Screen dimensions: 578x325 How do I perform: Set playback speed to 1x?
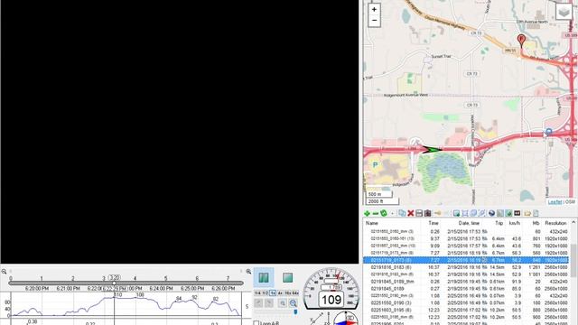pyautogui.click(x=273, y=292)
